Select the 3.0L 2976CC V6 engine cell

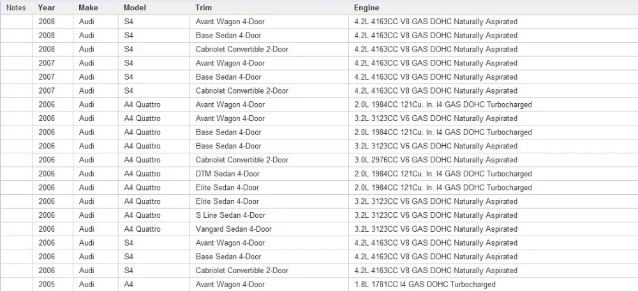pos(493,160)
